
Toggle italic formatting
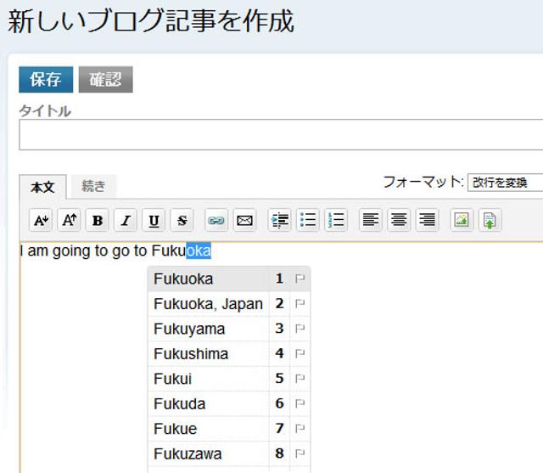pos(126,220)
